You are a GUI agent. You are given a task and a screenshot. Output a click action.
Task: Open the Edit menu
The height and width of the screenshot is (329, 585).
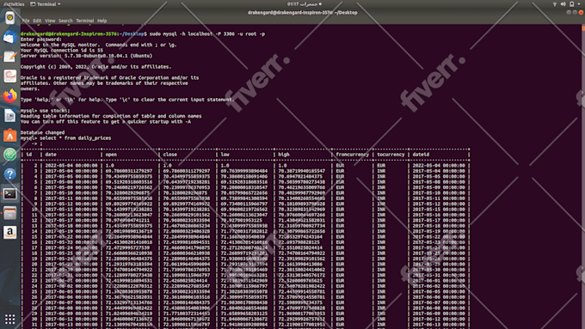click(x=37, y=21)
